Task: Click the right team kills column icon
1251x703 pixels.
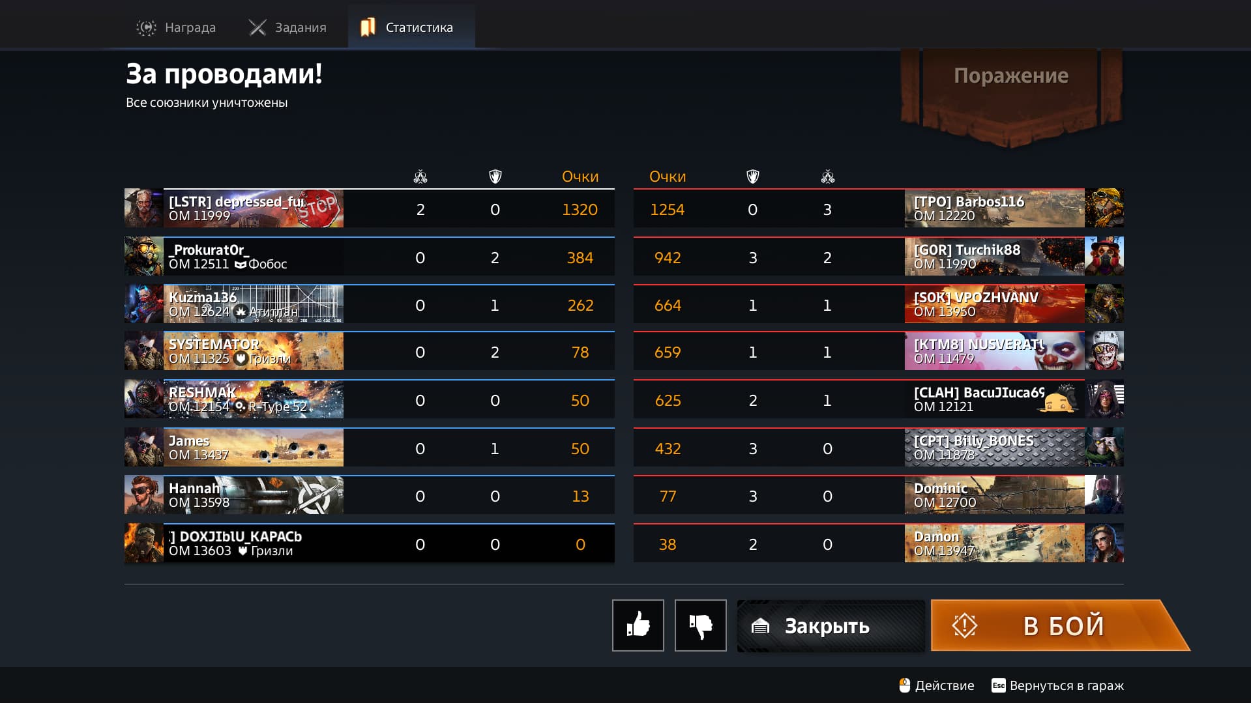Action: point(828,177)
